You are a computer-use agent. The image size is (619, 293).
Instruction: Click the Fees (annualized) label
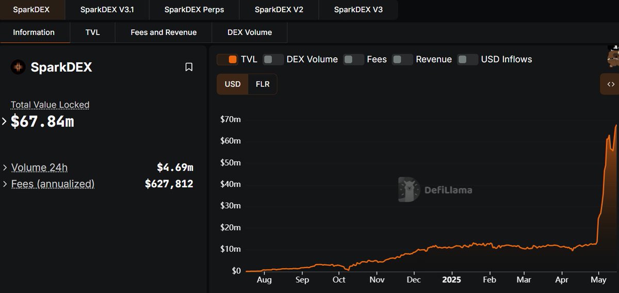(x=53, y=184)
